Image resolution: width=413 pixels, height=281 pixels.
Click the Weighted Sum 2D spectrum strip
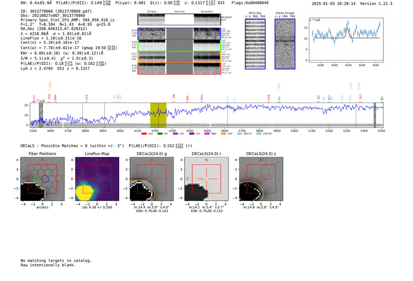(179, 19)
